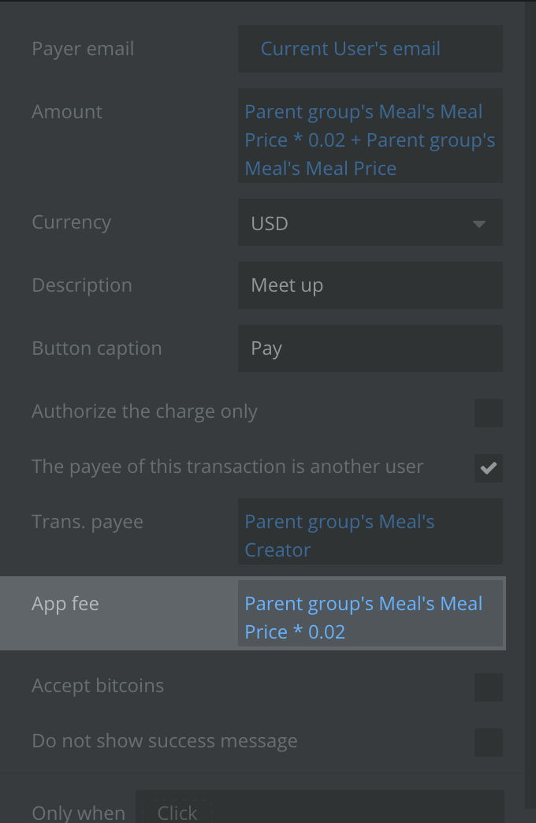Edit the Amount expression box
Viewport: 536px width, 823px height.
[370, 140]
